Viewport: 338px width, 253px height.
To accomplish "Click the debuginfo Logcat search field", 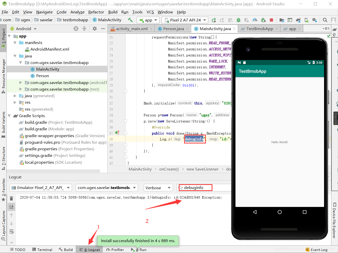I will [x=204, y=187].
